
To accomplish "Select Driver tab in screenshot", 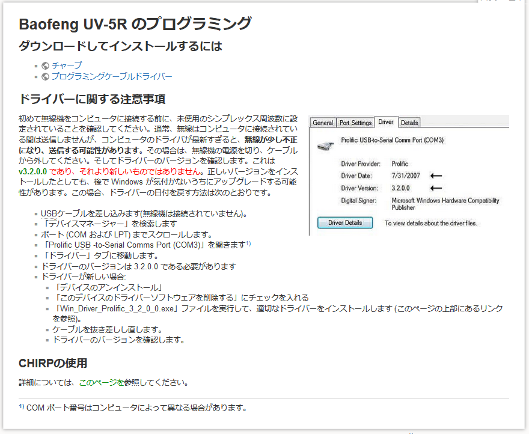I will 385,122.
